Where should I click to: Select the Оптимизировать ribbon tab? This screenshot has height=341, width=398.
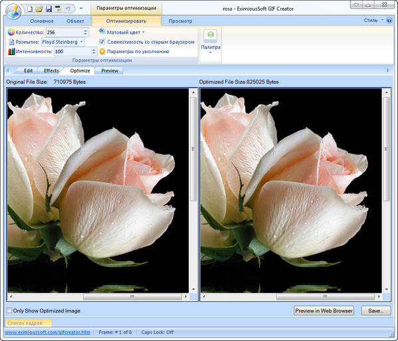126,21
